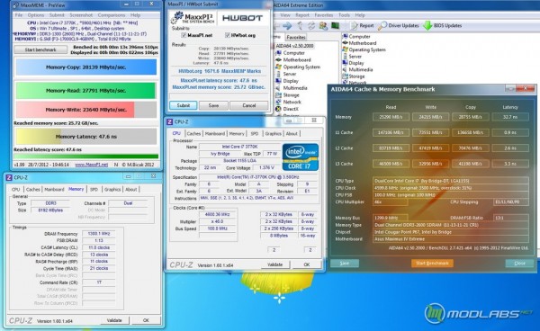Toggle the MaxxPI.net submit checkbox

pyautogui.click(x=184, y=35)
